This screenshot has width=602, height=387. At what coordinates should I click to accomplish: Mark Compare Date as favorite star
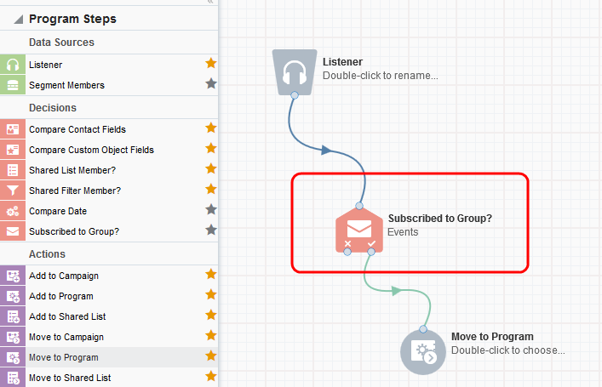(211, 209)
